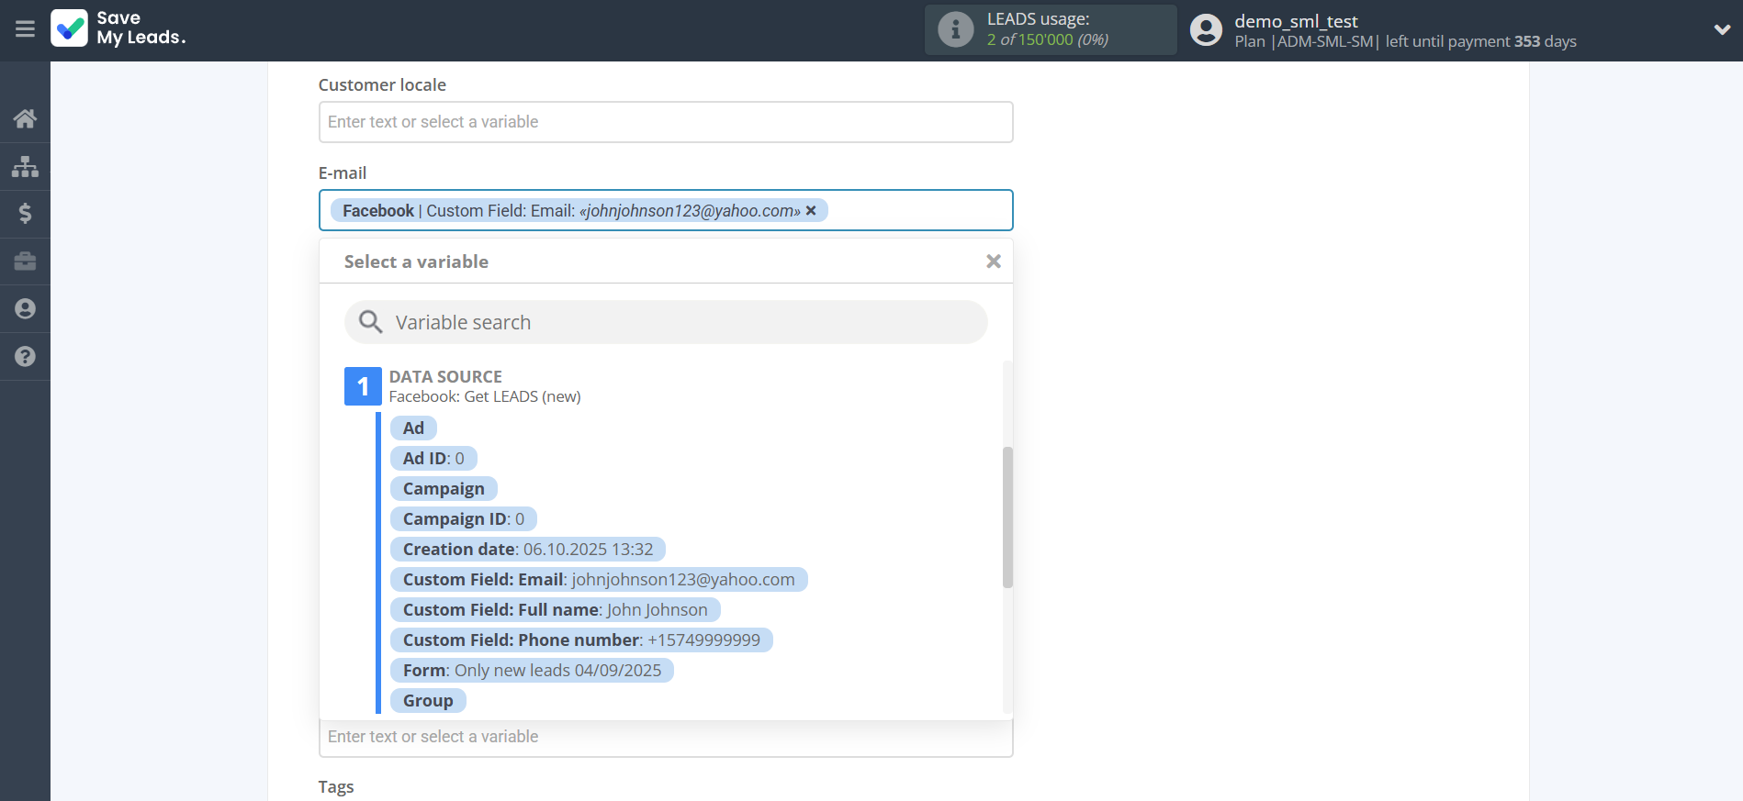Screen dimensions: 1743x801
Task: Select the Custom Field: Phone number variable
Action: click(580, 640)
